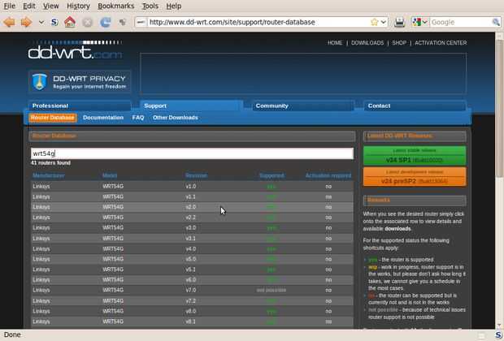Sort by the Manufacturer column header
The image size is (504, 341).
[49, 175]
